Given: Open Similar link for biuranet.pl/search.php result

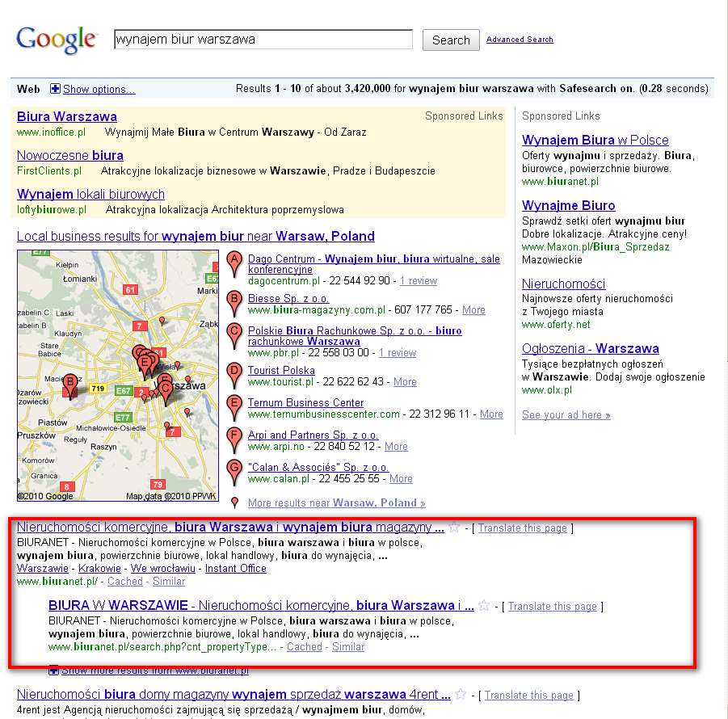Looking at the screenshot, I should click(348, 646).
